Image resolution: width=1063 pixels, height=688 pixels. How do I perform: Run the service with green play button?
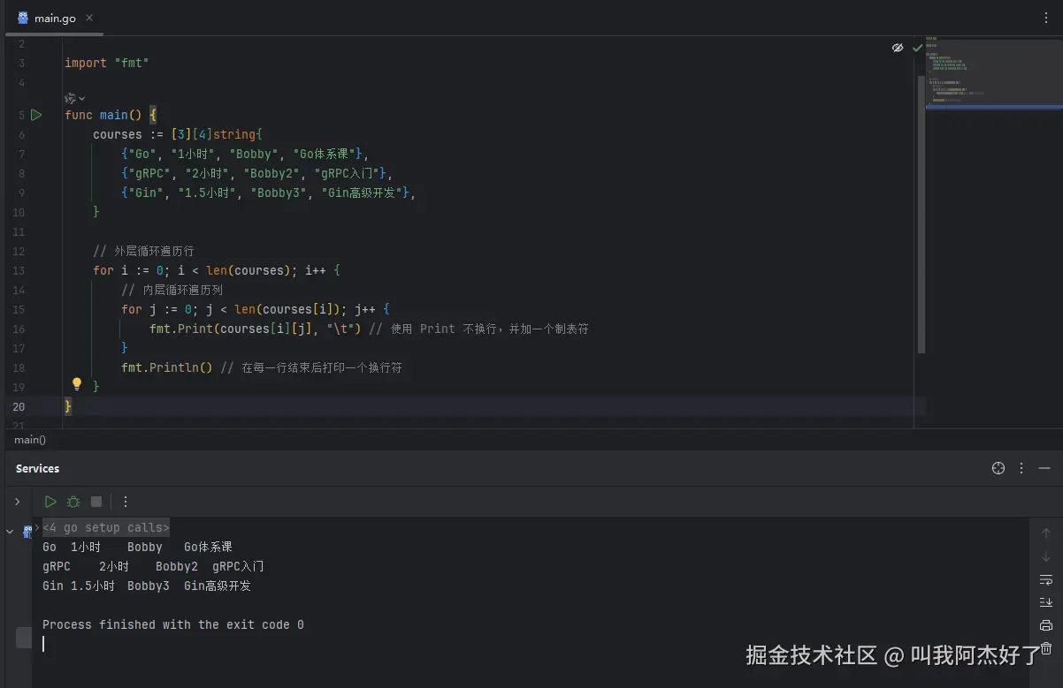click(50, 502)
